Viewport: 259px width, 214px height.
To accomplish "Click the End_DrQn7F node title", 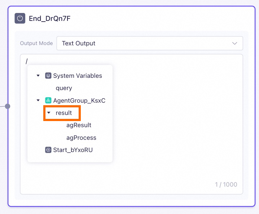I will [49, 18].
